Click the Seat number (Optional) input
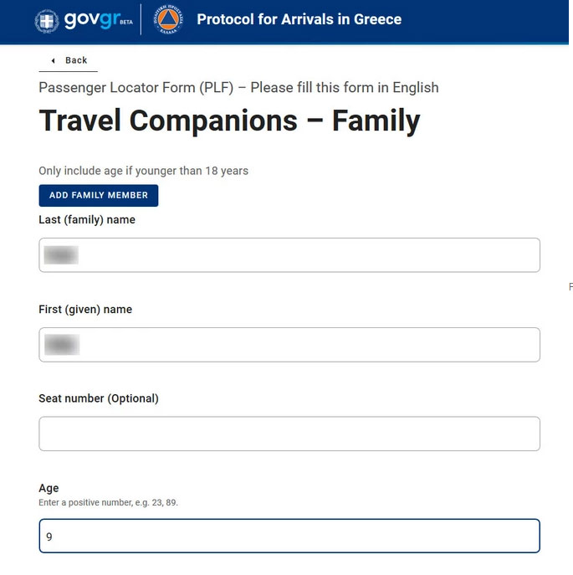573x575 pixels. click(289, 434)
